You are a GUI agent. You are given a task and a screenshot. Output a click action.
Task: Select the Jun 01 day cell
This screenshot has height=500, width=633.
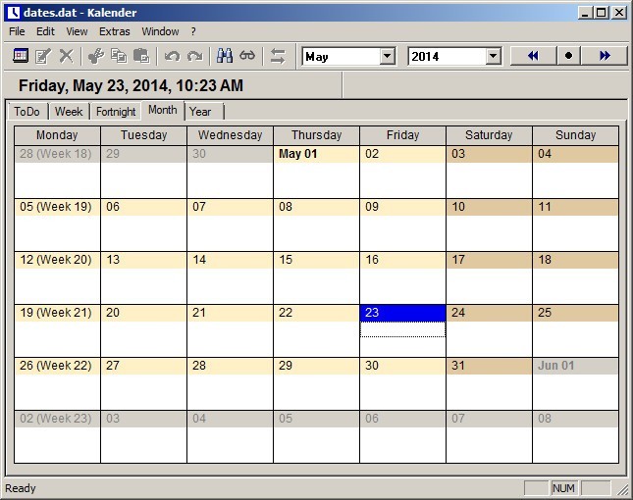(x=575, y=384)
